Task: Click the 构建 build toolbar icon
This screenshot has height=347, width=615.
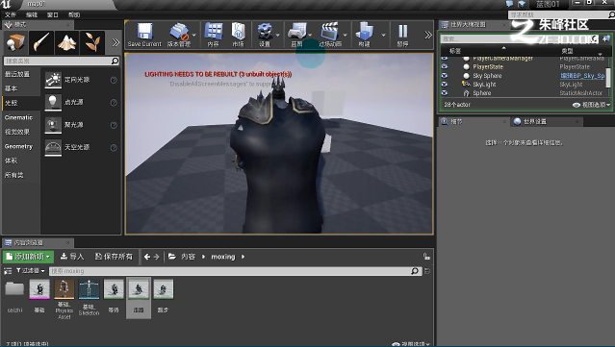Action: [365, 35]
